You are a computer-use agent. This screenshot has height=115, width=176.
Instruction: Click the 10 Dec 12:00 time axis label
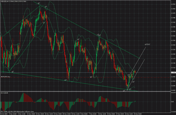click(x=102, y=114)
